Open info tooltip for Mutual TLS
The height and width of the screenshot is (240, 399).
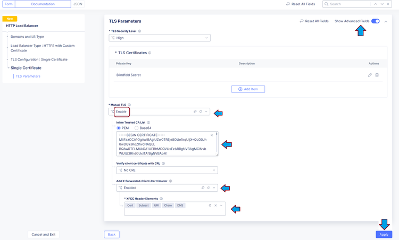(129, 105)
